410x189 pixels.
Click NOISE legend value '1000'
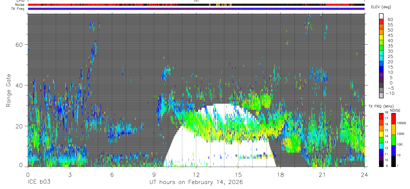[x=401, y=134]
